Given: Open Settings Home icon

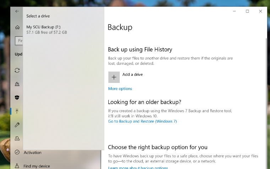Looking at the screenshot, I should point(17,27).
